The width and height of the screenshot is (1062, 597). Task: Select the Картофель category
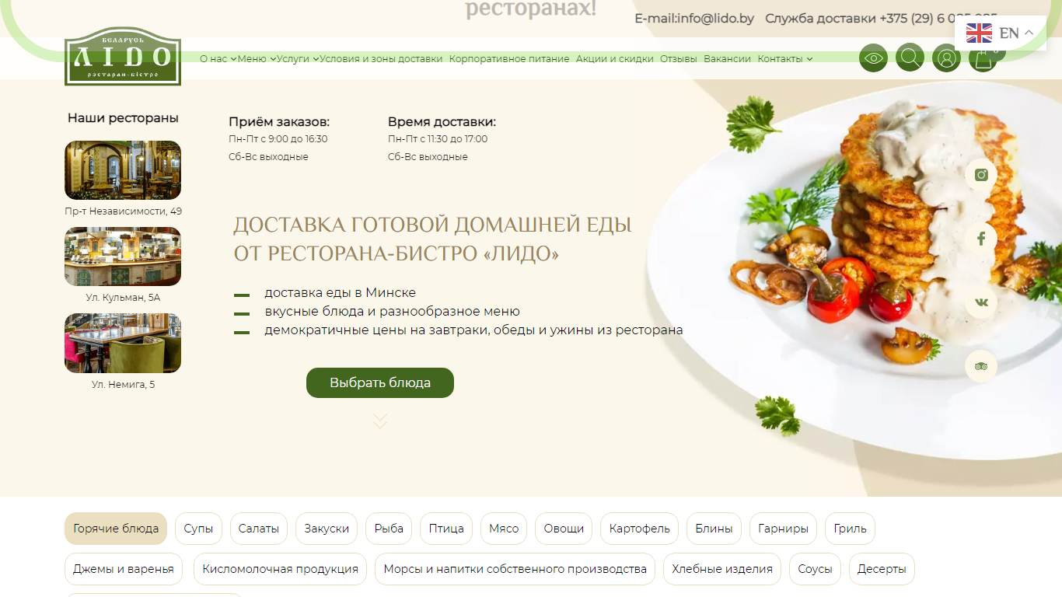click(640, 529)
